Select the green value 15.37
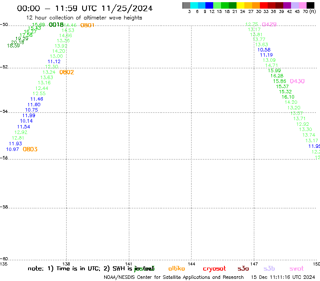The height and width of the screenshot is (281, 320). tap(282, 86)
